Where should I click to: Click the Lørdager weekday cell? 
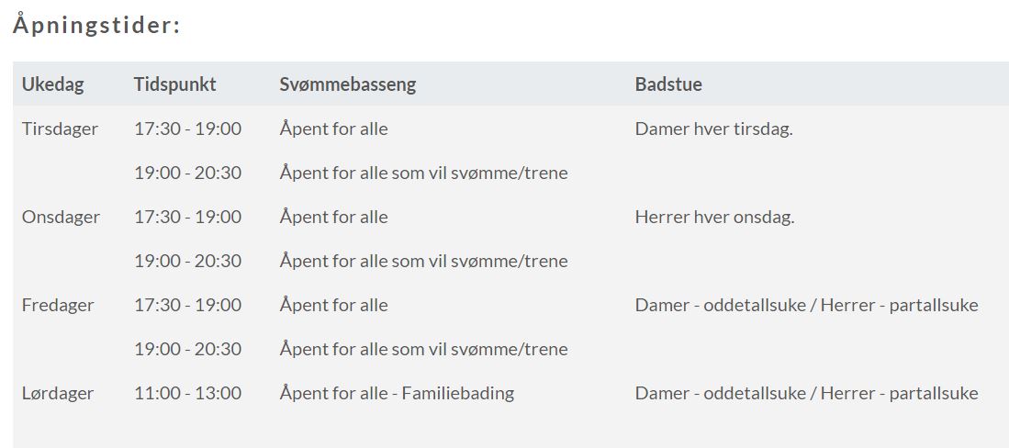(x=58, y=393)
